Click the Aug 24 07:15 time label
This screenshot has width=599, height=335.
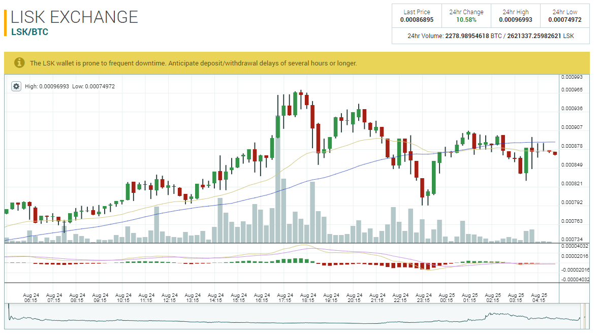tap(54, 298)
